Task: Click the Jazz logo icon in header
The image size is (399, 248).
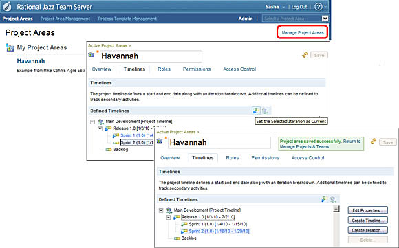Action: click(x=8, y=7)
